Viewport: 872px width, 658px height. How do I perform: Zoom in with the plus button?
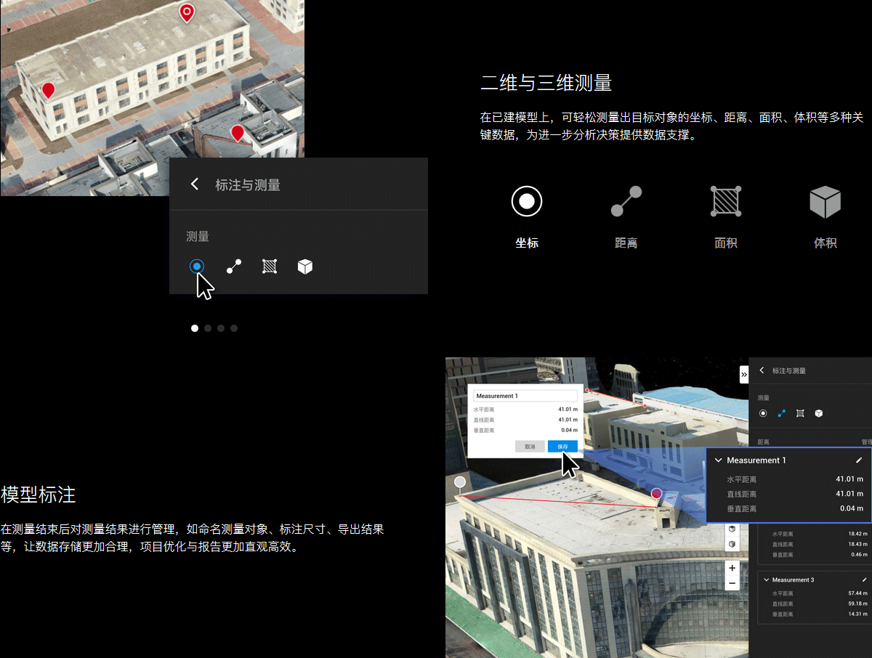click(x=732, y=568)
